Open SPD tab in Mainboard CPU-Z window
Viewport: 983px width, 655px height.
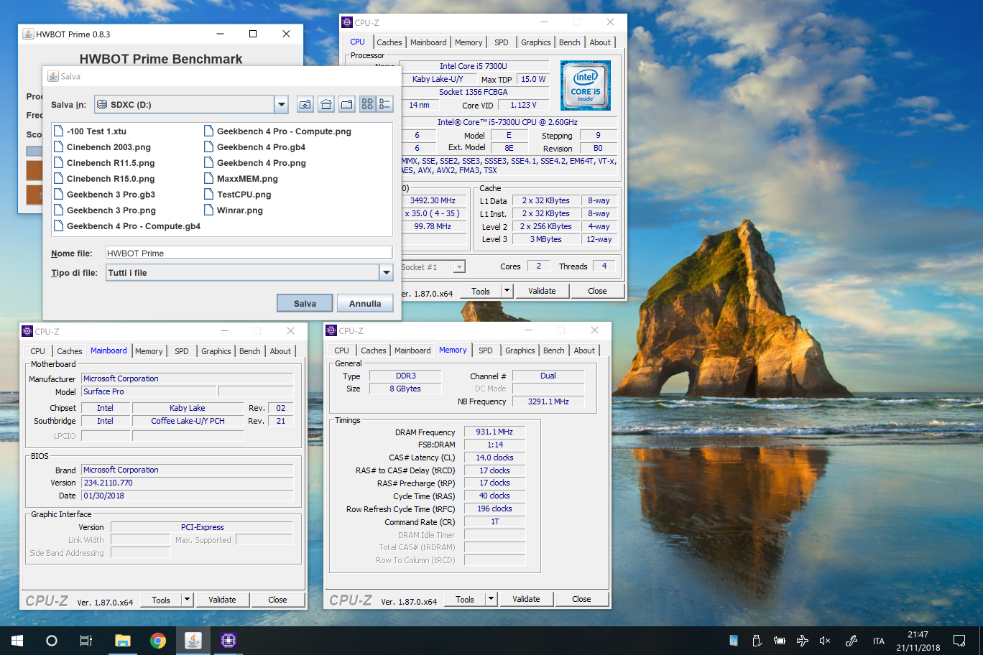pyautogui.click(x=182, y=351)
